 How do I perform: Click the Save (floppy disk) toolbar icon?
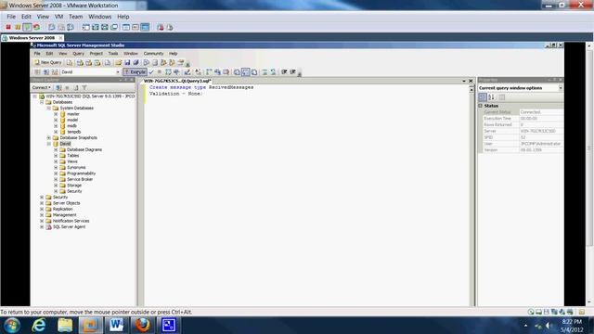pos(127,62)
